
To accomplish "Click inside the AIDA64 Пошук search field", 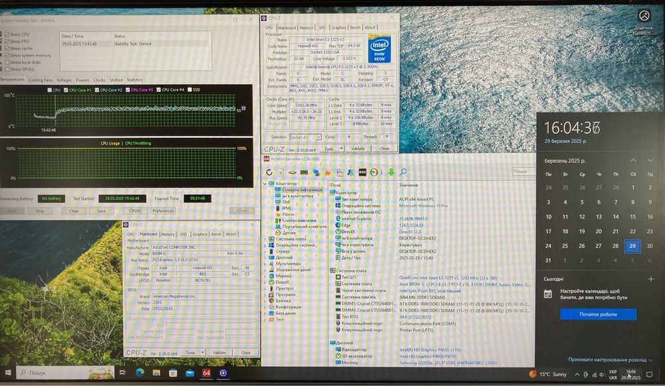I will click(x=523, y=171).
